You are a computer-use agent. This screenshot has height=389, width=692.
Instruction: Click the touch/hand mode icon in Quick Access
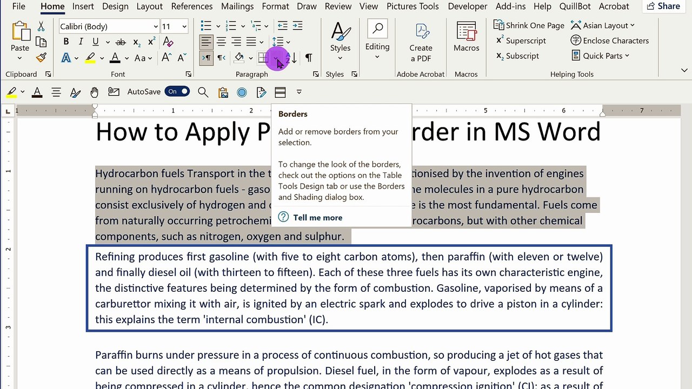(x=94, y=92)
